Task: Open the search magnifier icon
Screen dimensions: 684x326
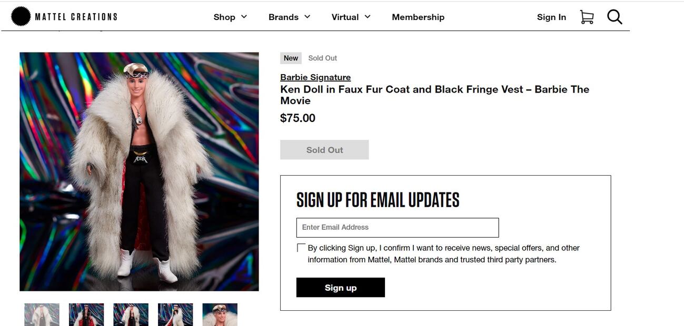Action: [614, 17]
